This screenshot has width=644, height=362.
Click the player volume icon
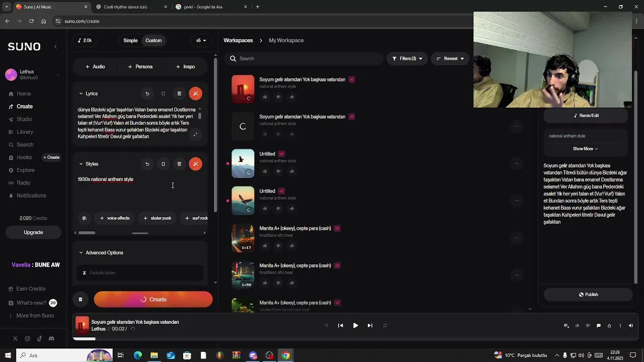[631, 326]
